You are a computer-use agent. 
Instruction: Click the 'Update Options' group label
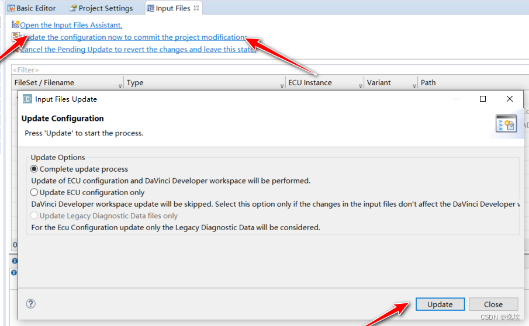pos(58,157)
